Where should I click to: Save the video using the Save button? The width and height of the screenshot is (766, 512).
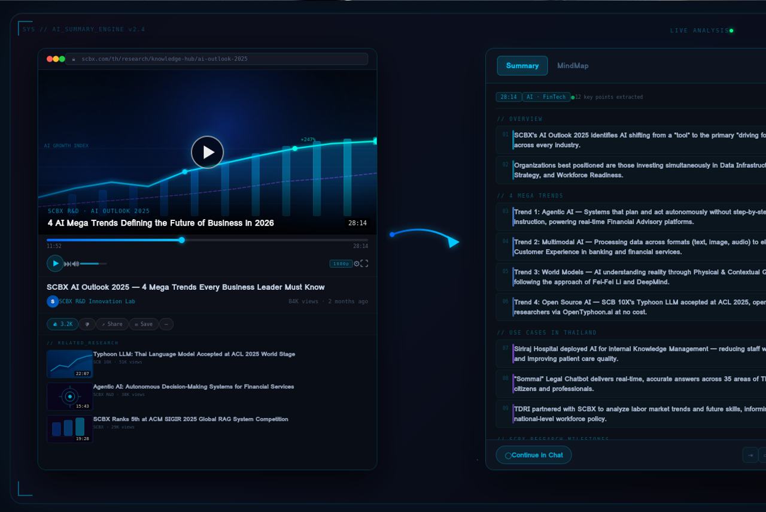pyautogui.click(x=144, y=324)
